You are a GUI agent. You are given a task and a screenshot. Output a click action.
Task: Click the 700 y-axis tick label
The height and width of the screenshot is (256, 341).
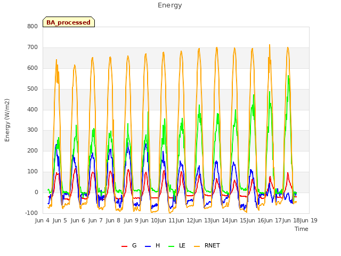coord(33,47)
